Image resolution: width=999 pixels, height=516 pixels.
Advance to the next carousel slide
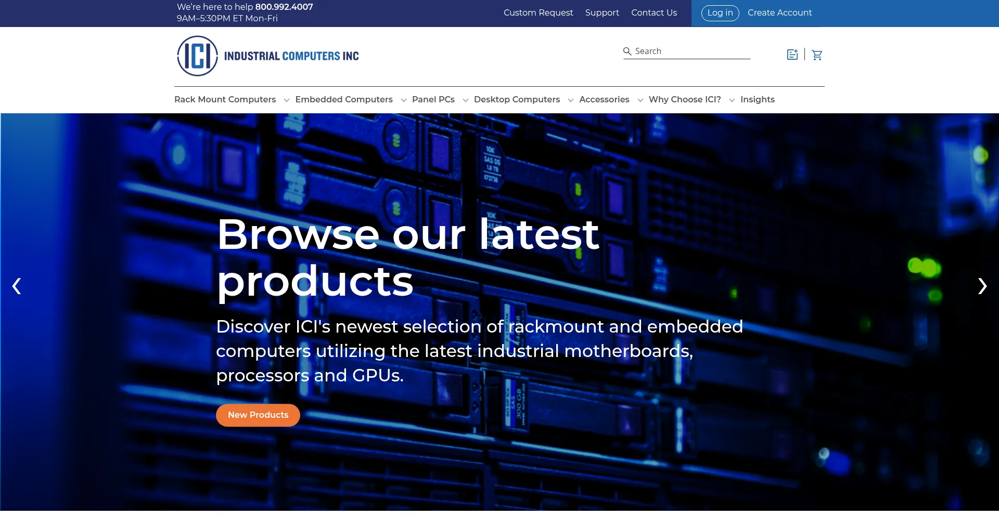tap(982, 286)
